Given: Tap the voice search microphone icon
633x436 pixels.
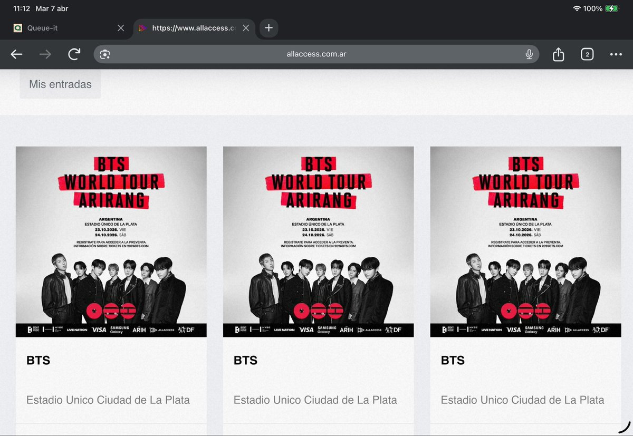Looking at the screenshot, I should tap(529, 54).
